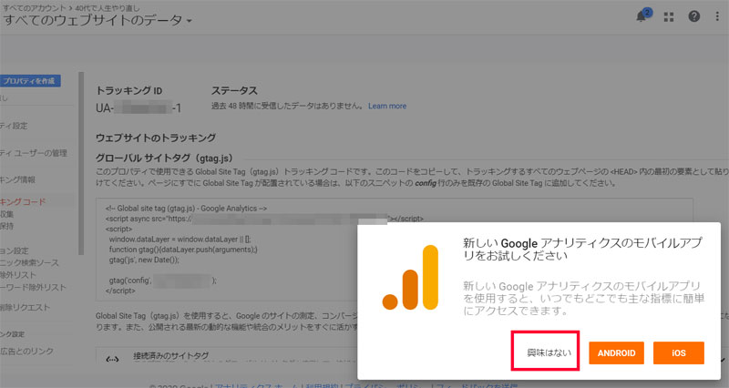
Task: Open 削除リクエスト in sidebar
Action: pyautogui.click(x=26, y=307)
